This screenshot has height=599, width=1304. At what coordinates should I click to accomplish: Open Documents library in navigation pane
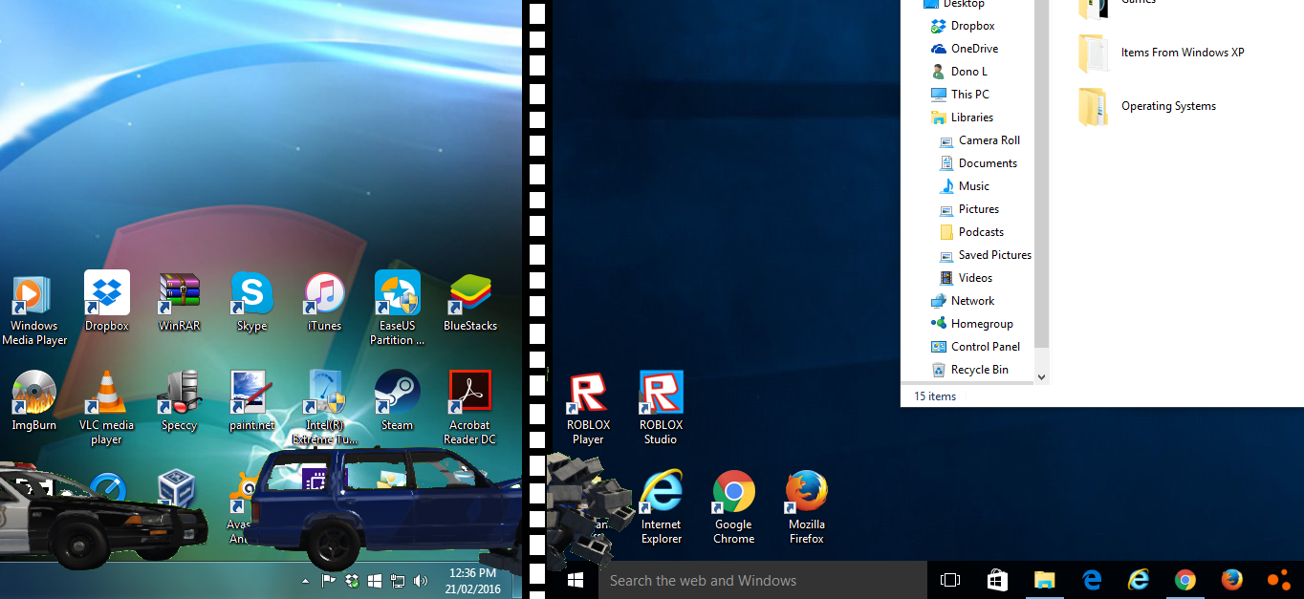[x=978, y=163]
